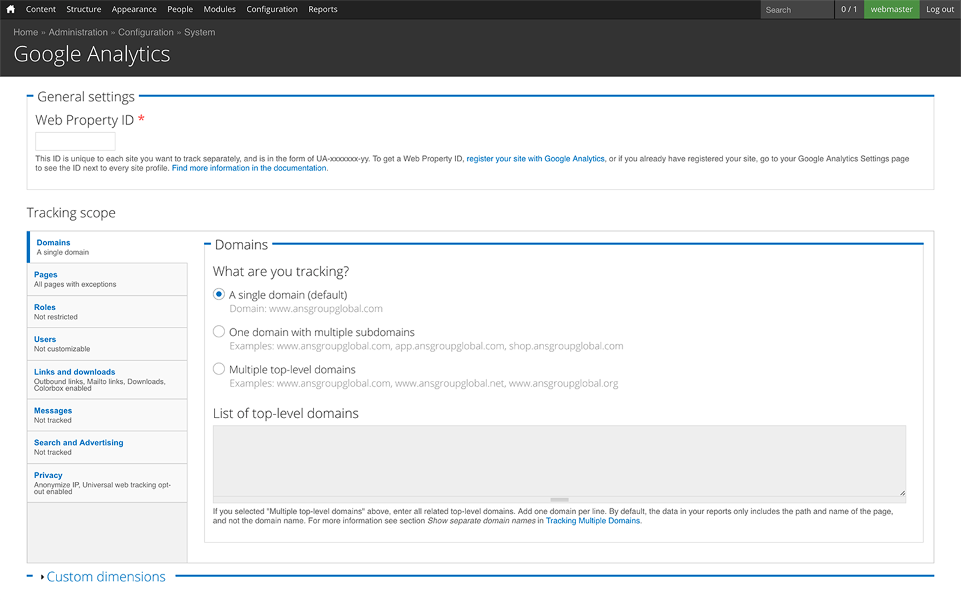
Task: Open Find more information in the documentation link
Action: click(249, 168)
